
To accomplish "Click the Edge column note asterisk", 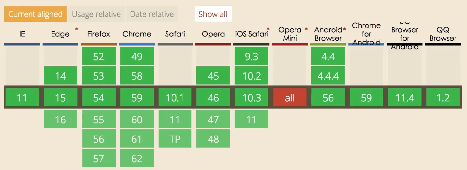I will (x=77, y=29).
